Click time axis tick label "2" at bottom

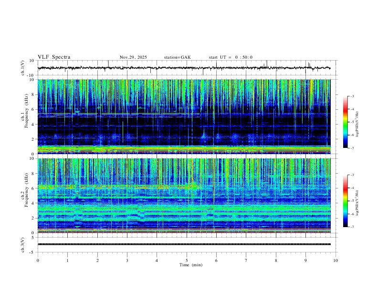(97, 261)
